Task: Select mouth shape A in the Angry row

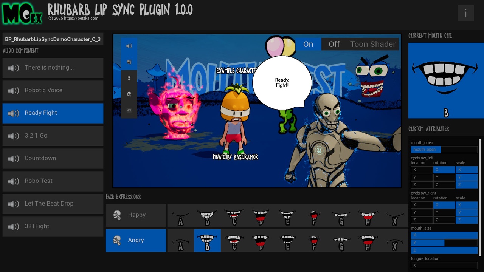Action: pyautogui.click(x=181, y=240)
